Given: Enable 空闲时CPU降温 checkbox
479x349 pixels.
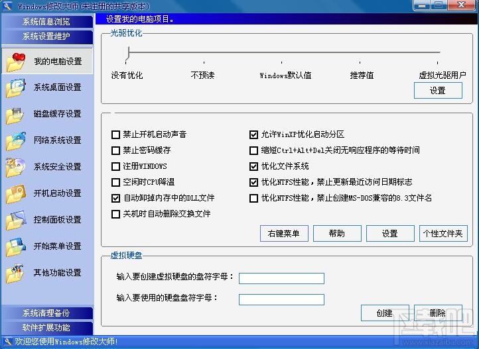Looking at the screenshot, I should click(x=115, y=182).
